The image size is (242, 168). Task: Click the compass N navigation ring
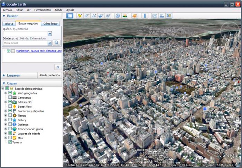[x=227, y=40]
